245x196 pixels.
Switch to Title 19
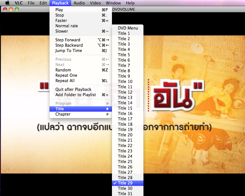click(x=128, y=129)
